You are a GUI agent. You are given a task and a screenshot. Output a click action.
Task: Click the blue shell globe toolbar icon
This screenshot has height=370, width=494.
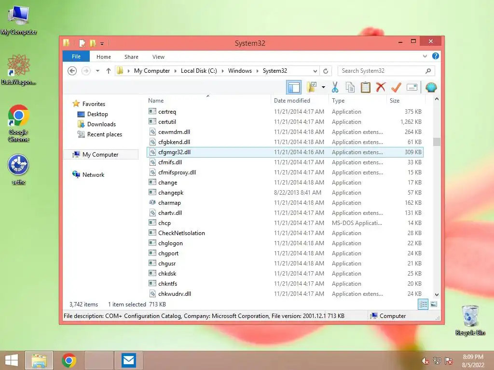click(x=431, y=87)
